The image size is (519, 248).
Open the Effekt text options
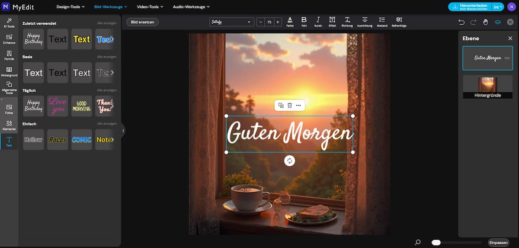(332, 22)
